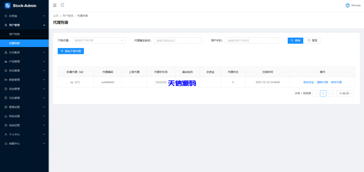
Task: Click the Stock-Admin logo icon
Action: click(8, 6)
